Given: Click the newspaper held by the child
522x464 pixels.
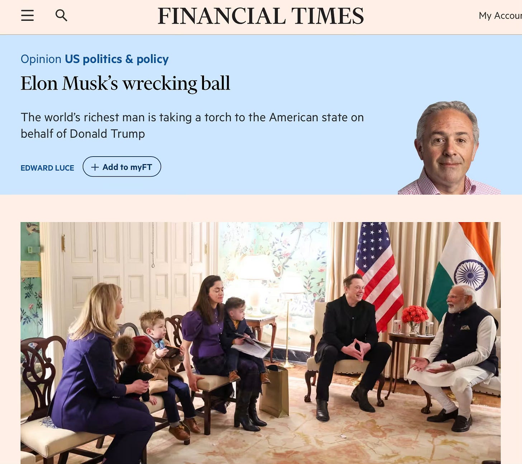Looking at the screenshot, I should pos(251,345).
